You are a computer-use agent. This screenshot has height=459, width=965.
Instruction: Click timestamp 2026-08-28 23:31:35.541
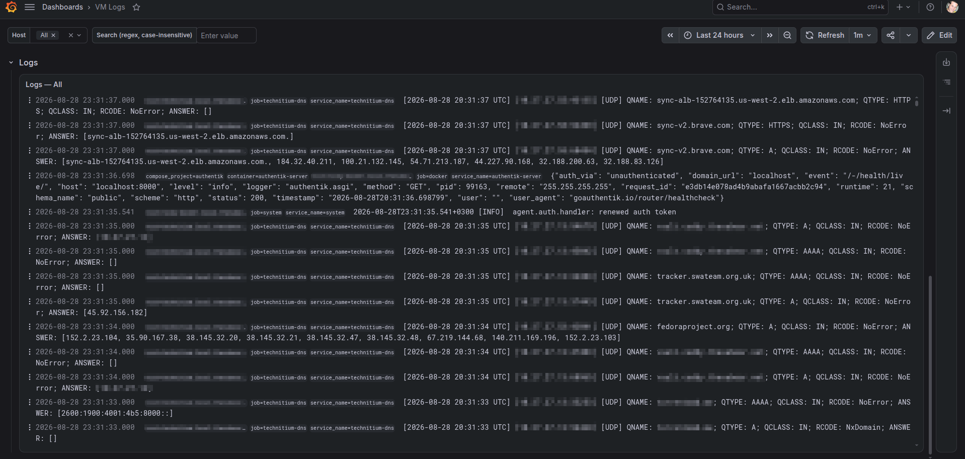point(85,212)
